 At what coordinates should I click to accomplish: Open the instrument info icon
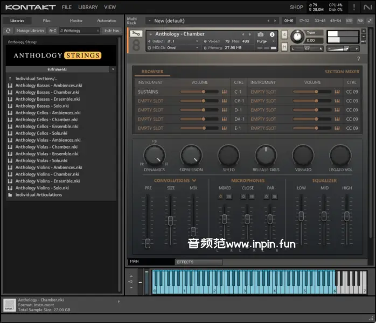(272, 34)
